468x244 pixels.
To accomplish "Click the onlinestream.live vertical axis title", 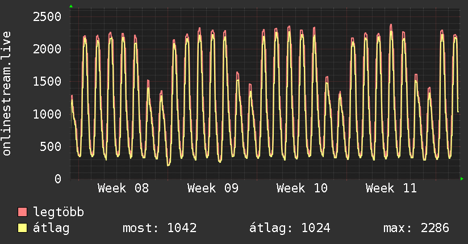I will click(7, 94).
